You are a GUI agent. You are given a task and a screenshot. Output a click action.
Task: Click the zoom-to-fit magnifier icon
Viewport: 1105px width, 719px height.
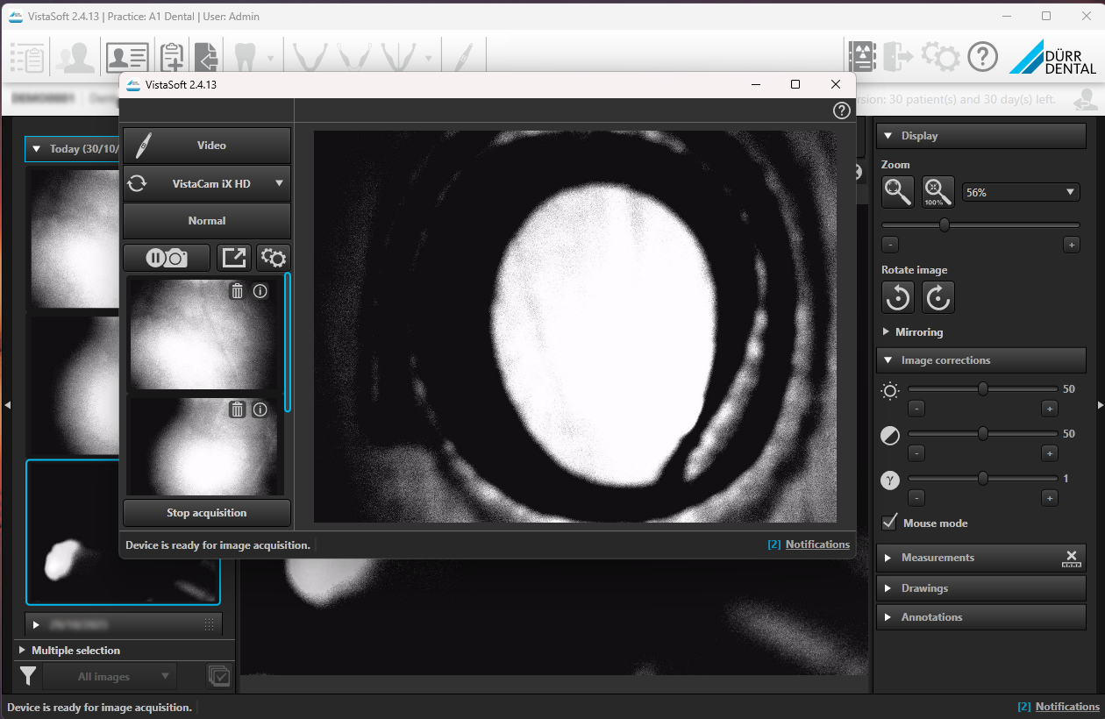pyautogui.click(x=897, y=192)
